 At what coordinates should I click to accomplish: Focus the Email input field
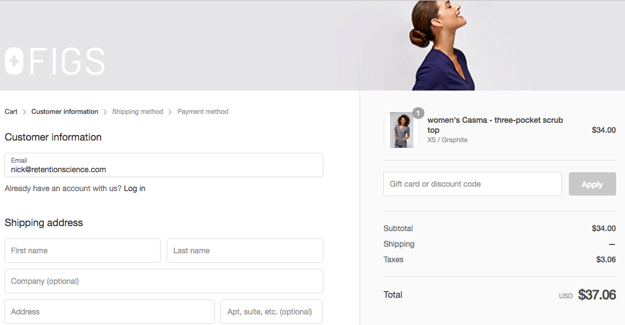[164, 165]
